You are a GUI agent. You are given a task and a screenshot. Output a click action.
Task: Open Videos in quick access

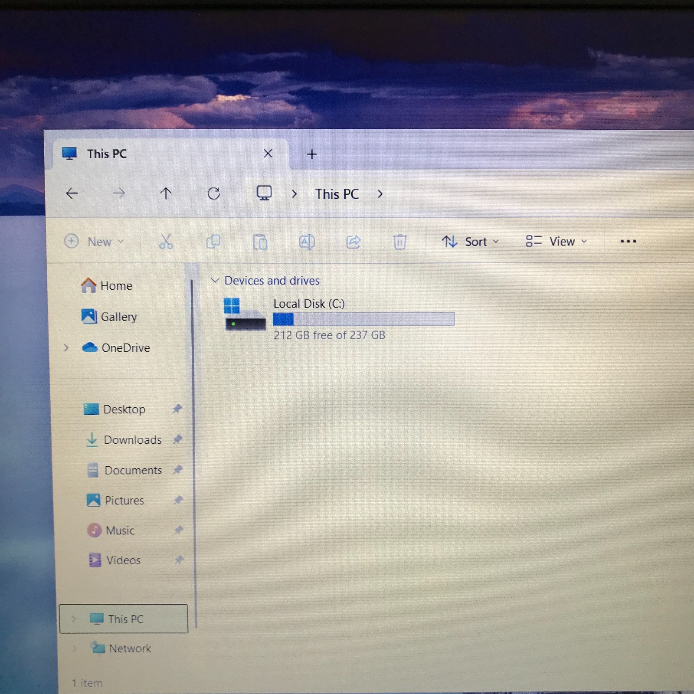[115, 560]
